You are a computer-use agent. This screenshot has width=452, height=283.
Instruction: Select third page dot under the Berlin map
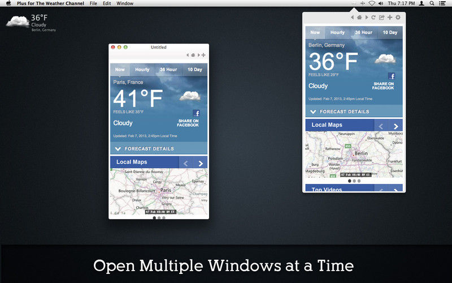pos(359,181)
